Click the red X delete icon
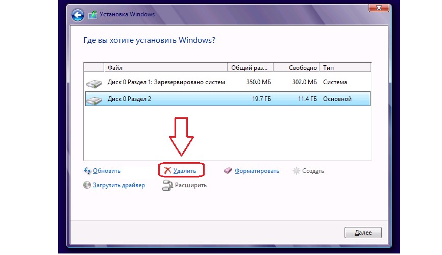Screen dimensions: 442x255 pyautogui.click(x=166, y=171)
